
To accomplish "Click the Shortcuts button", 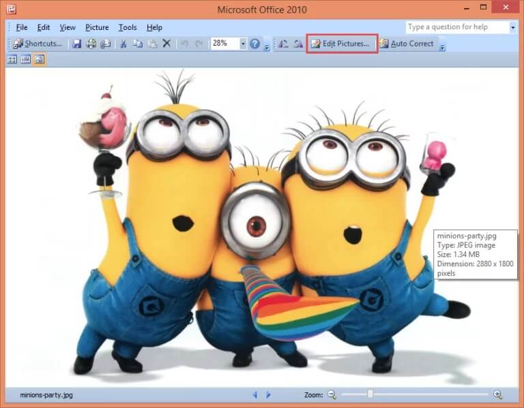I will [x=38, y=44].
